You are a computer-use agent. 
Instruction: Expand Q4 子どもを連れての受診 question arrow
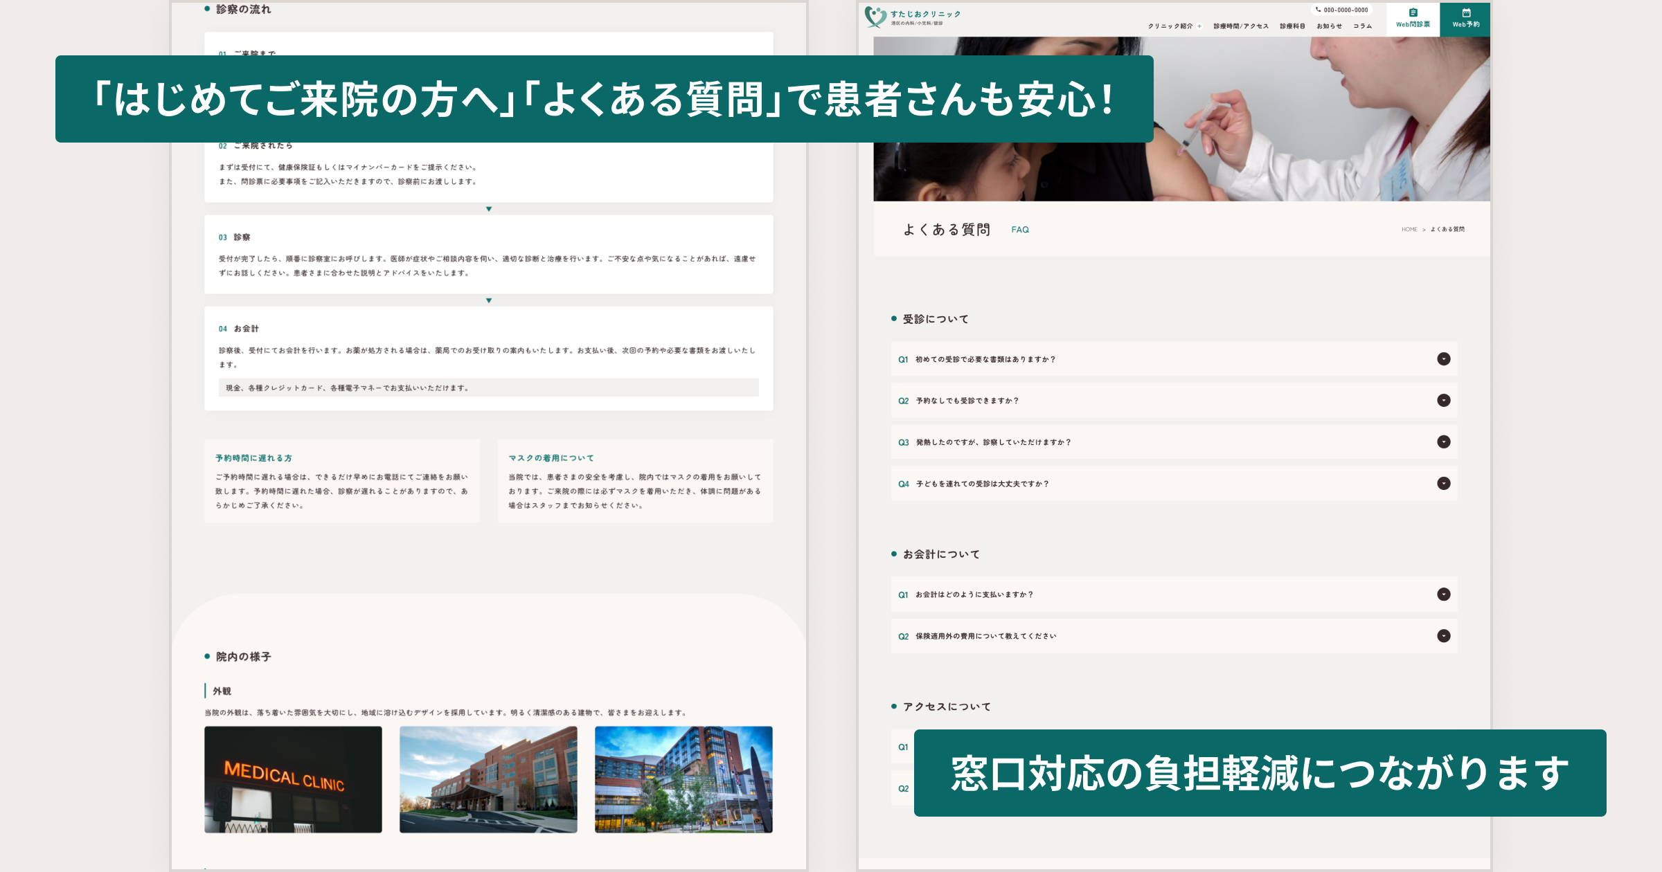(x=1443, y=483)
